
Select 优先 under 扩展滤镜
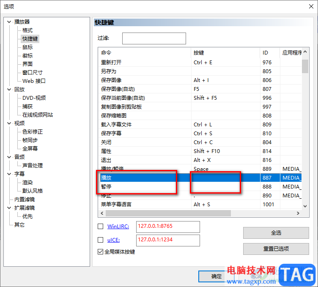pyautogui.click(x=27, y=216)
